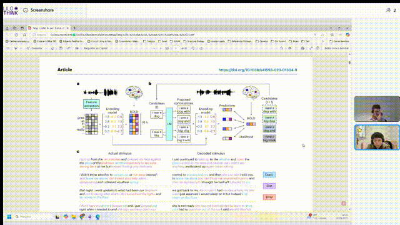Open the article DOI link
The width and height of the screenshot is (400, 225).
257,70
